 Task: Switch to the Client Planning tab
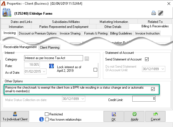[50, 47]
